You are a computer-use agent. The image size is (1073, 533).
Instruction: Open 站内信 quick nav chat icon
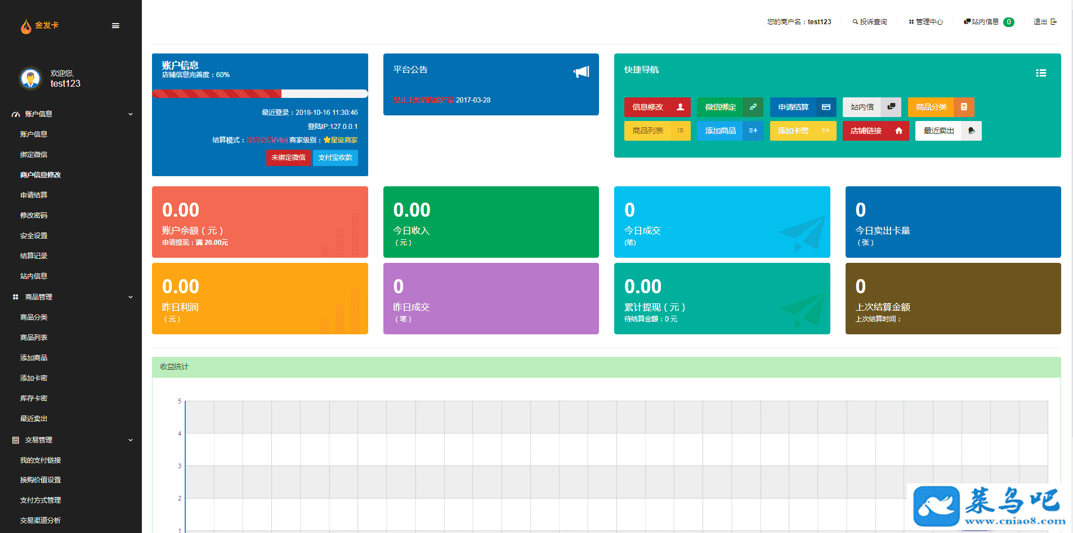click(x=891, y=107)
